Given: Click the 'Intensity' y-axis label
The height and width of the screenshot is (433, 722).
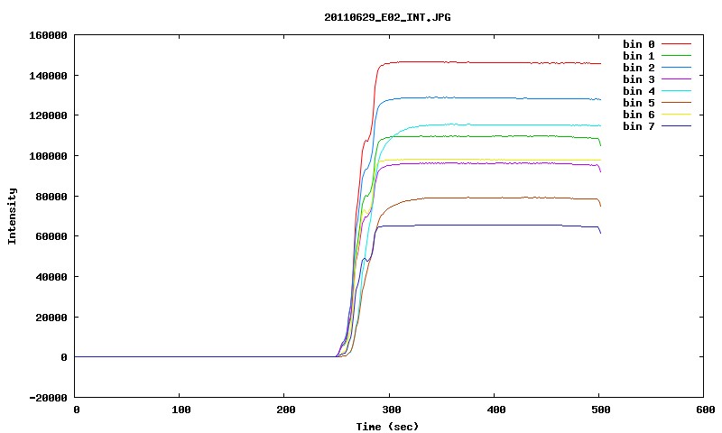Looking at the screenshot, I should click(12, 216).
